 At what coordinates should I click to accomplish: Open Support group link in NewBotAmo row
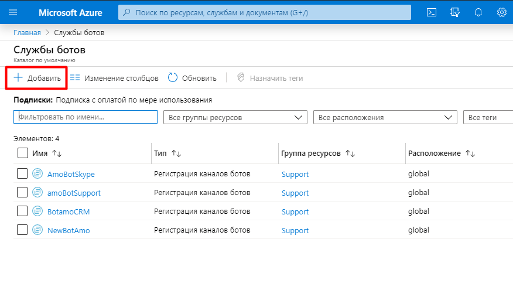pyautogui.click(x=295, y=231)
